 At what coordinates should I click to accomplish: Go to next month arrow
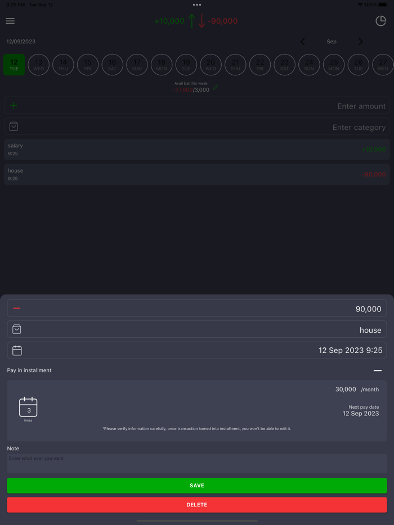(x=360, y=42)
